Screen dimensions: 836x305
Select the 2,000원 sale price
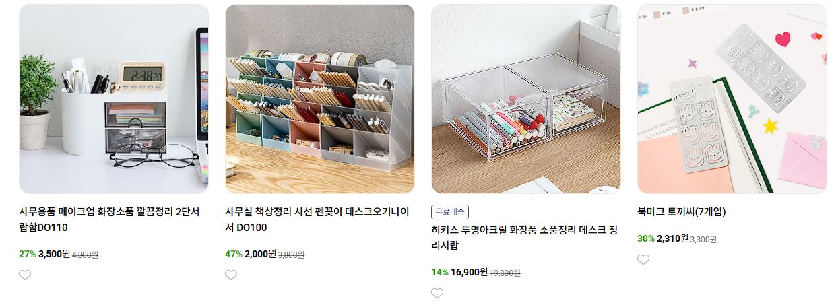[x=261, y=254]
